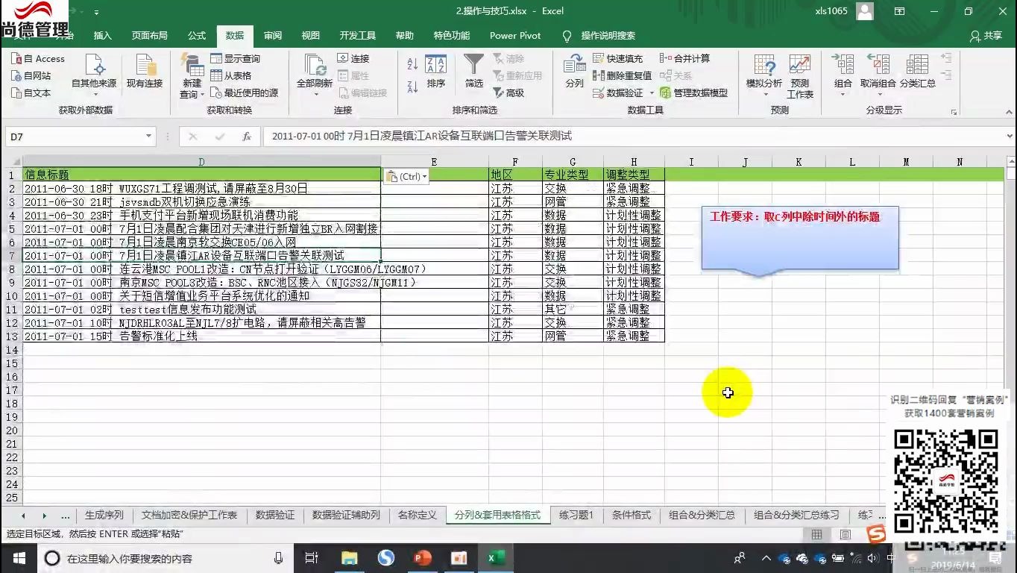Screen dimensions: 1017x573
Task: Select header cell 调整类型
Action: [634, 175]
